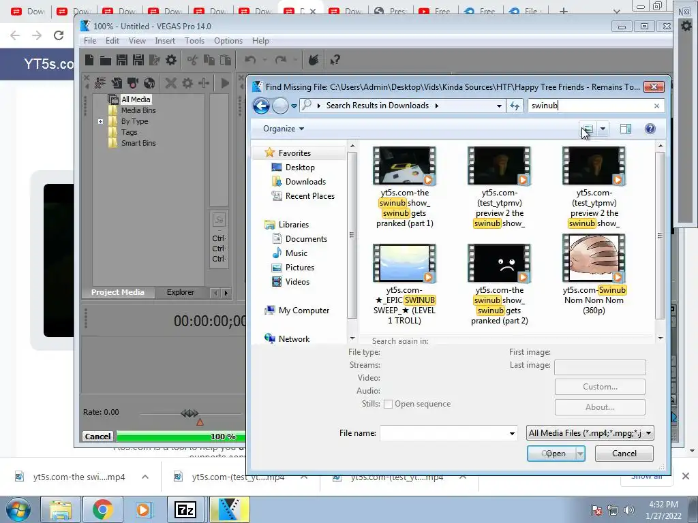The image size is (698, 523).
Task: Click the Save project icon
Action: tap(122, 60)
